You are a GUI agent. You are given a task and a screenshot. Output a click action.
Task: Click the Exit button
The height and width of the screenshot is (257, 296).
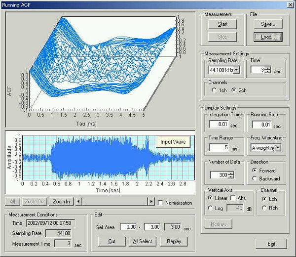[271, 244]
